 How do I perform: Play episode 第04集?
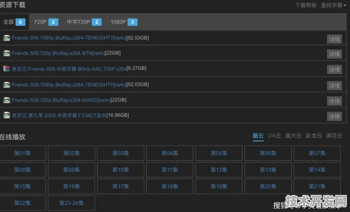[x=170, y=153]
